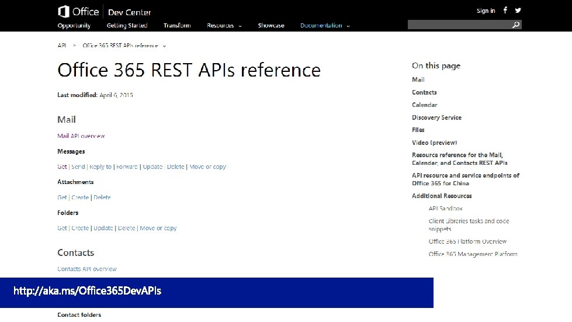Expand the Documentation dropdown menu
The width and height of the screenshot is (572, 322).
[325, 26]
